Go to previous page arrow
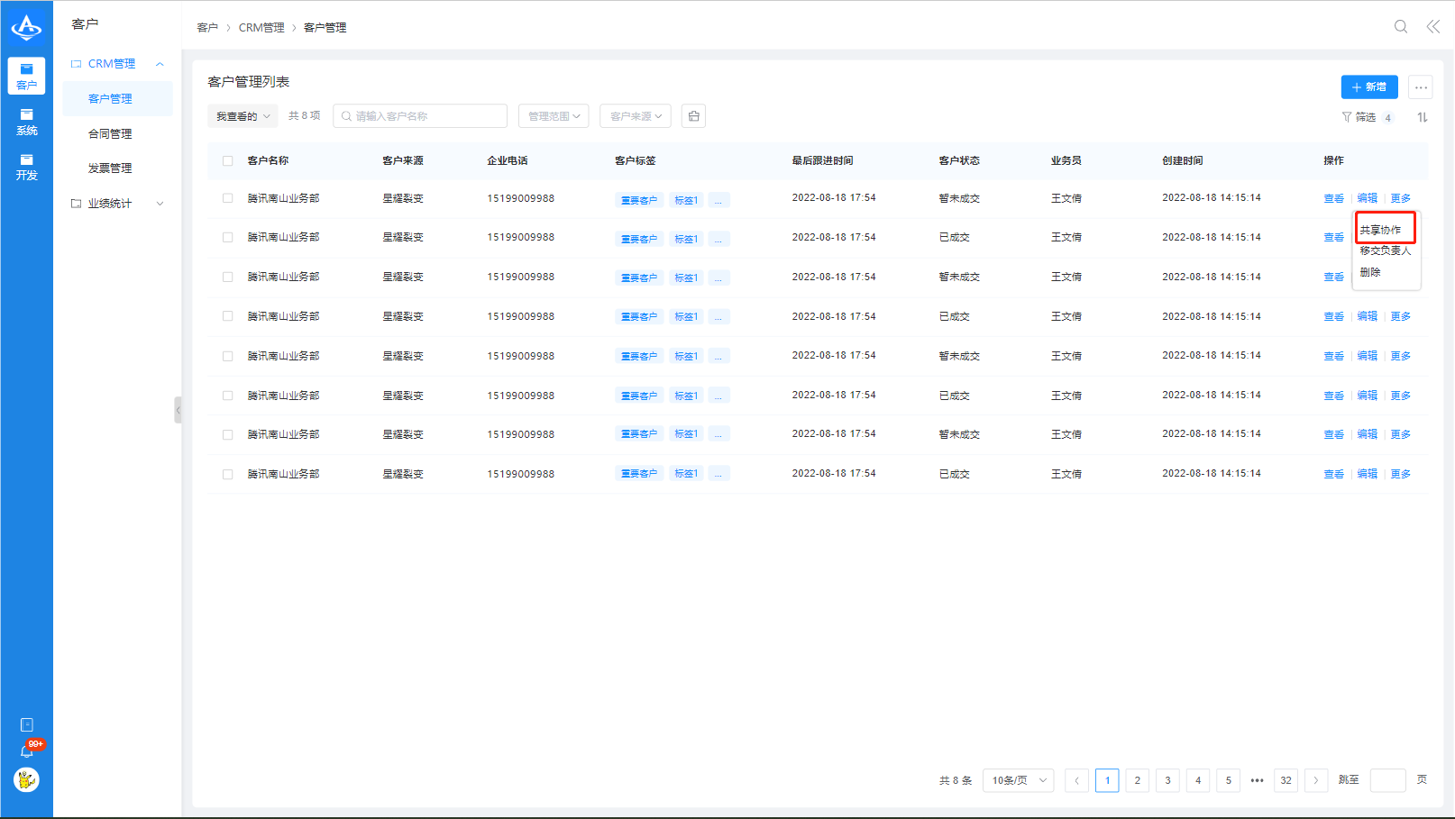 point(1076,780)
